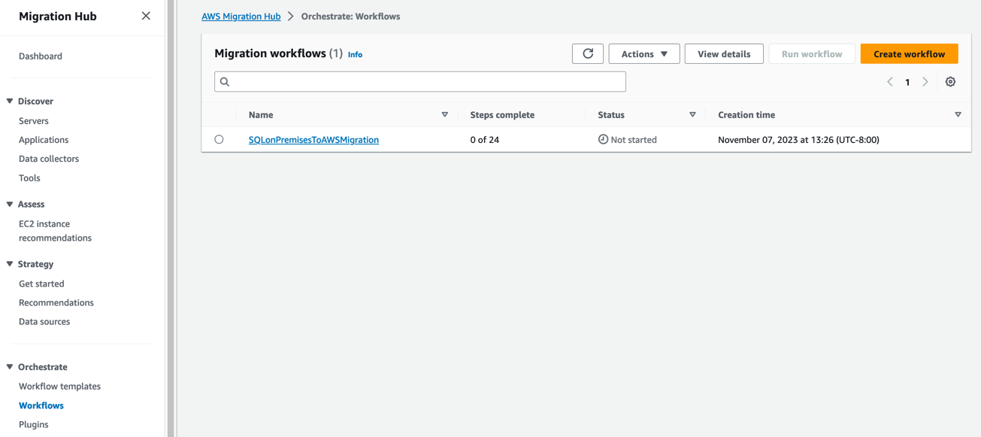Click the Migration workflows heading
Image resolution: width=981 pixels, height=437 pixels.
[x=271, y=53]
